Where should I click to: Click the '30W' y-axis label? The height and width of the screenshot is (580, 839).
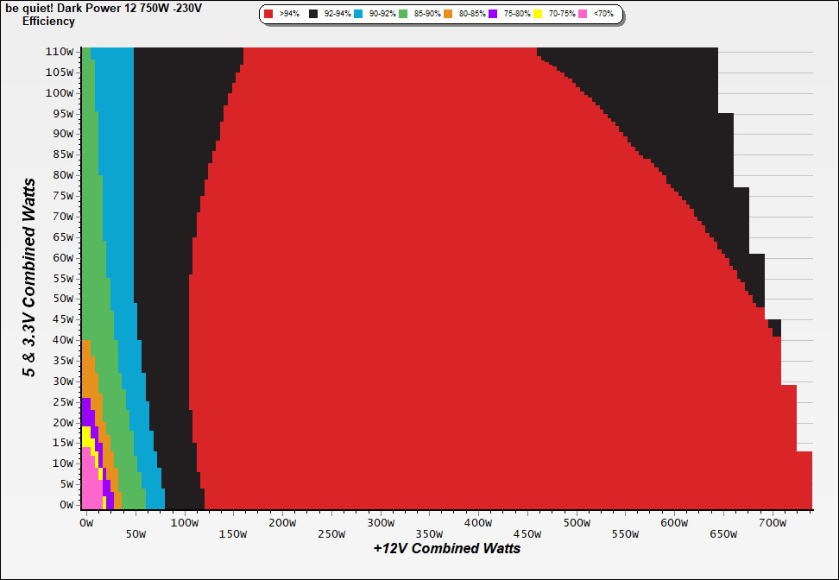[63, 381]
